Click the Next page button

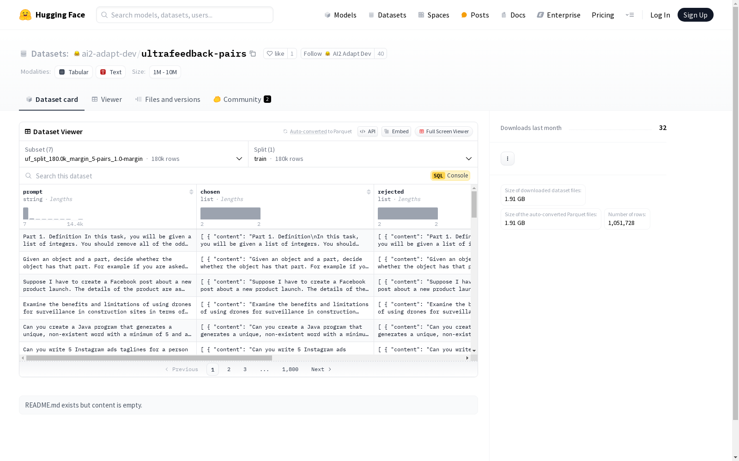pyautogui.click(x=321, y=369)
